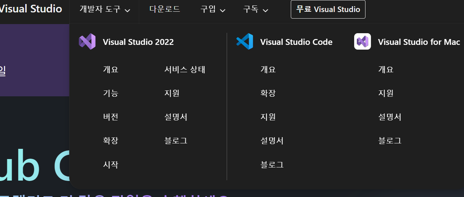Open the Visual Studio 2022 heading link
Screen dimensions: 464x197
pos(138,42)
